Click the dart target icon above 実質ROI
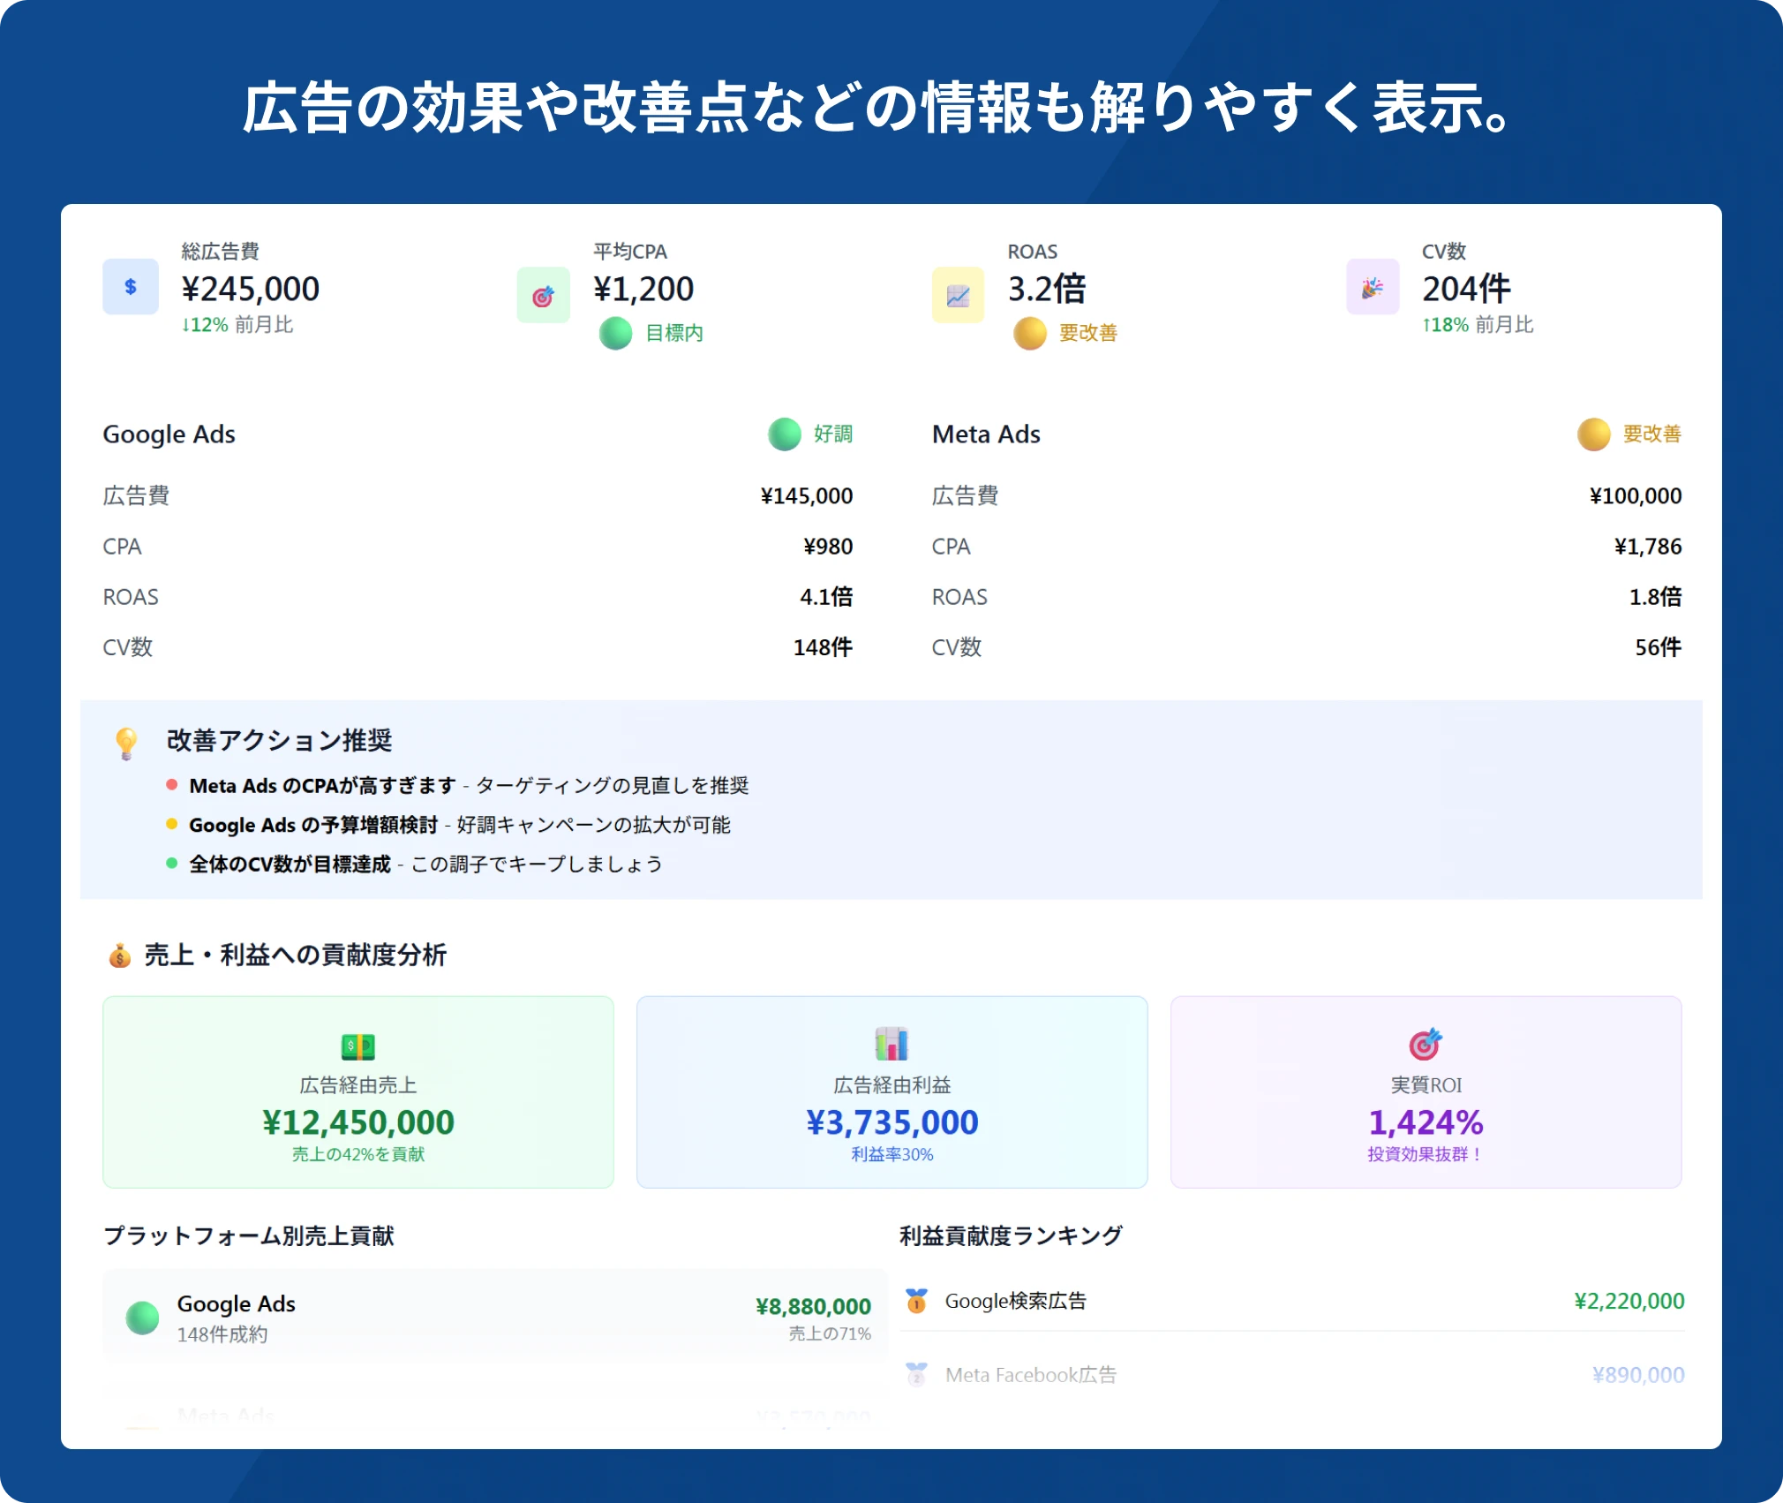The width and height of the screenshot is (1783, 1503). 1425,1044
